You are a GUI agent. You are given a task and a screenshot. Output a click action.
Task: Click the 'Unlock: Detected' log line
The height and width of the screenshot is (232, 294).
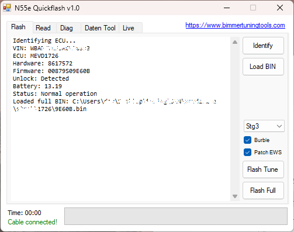pyautogui.click(x=41, y=79)
